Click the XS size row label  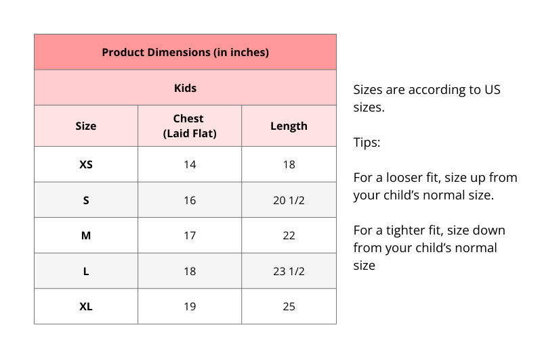(86, 164)
